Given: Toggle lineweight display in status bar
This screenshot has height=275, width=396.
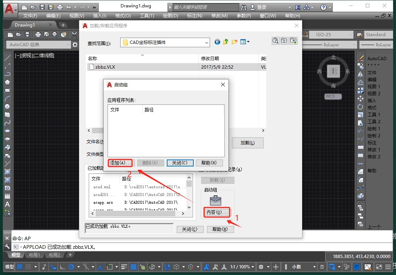Looking at the screenshot, I should tap(124, 267).
